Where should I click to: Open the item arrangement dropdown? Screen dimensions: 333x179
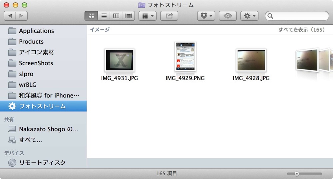click(148, 16)
